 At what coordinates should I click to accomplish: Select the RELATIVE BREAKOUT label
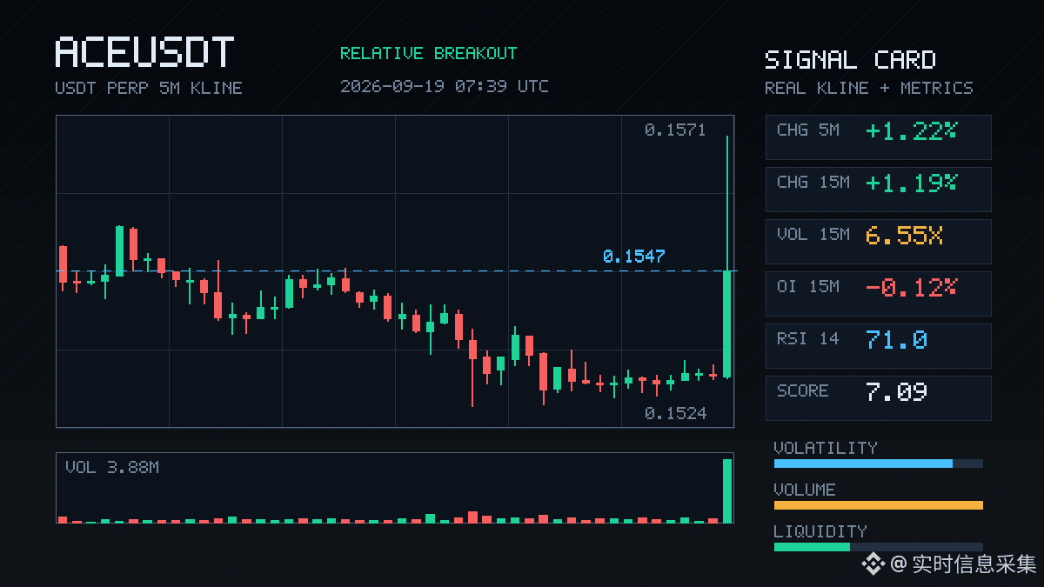click(x=428, y=53)
